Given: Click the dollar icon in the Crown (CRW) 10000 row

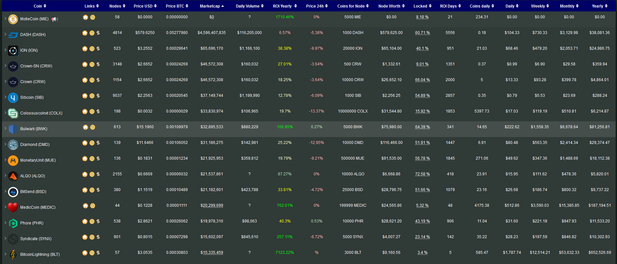Looking at the screenshot, I should 98,80.
